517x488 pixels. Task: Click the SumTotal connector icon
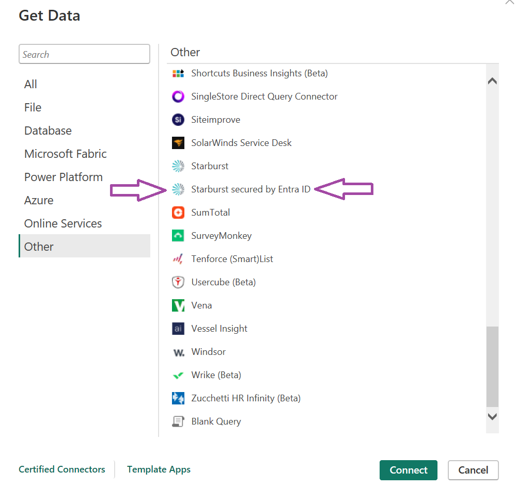pyautogui.click(x=178, y=213)
